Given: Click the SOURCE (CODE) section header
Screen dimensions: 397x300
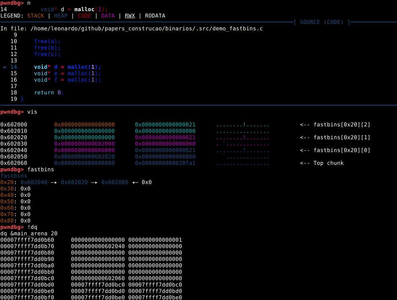Looking at the screenshot, I should pos(322,22).
